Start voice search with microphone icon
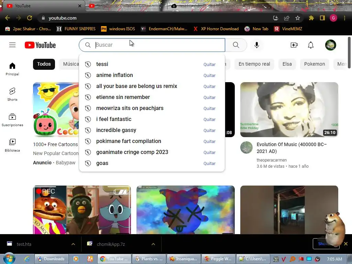This screenshot has width=352, height=264. click(256, 45)
